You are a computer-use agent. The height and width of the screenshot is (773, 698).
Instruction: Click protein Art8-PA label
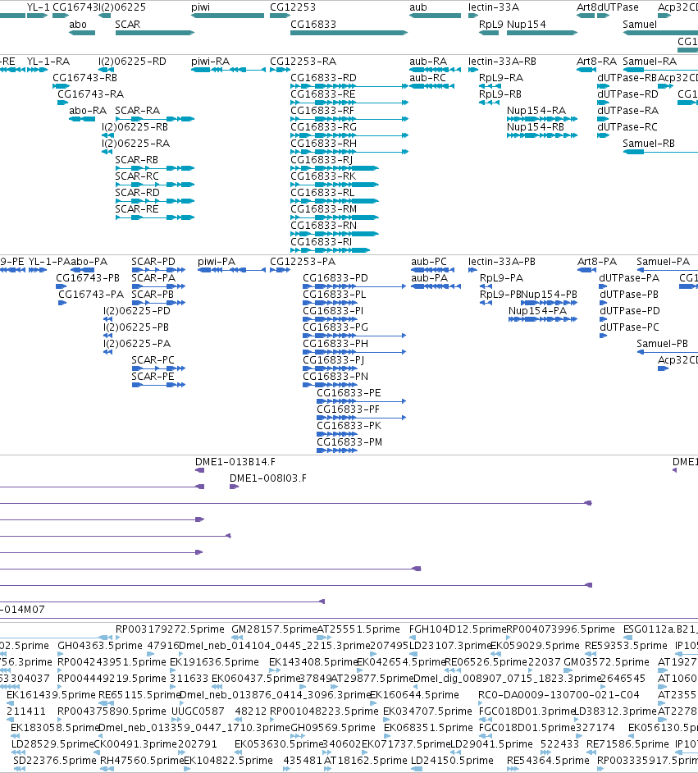click(597, 262)
